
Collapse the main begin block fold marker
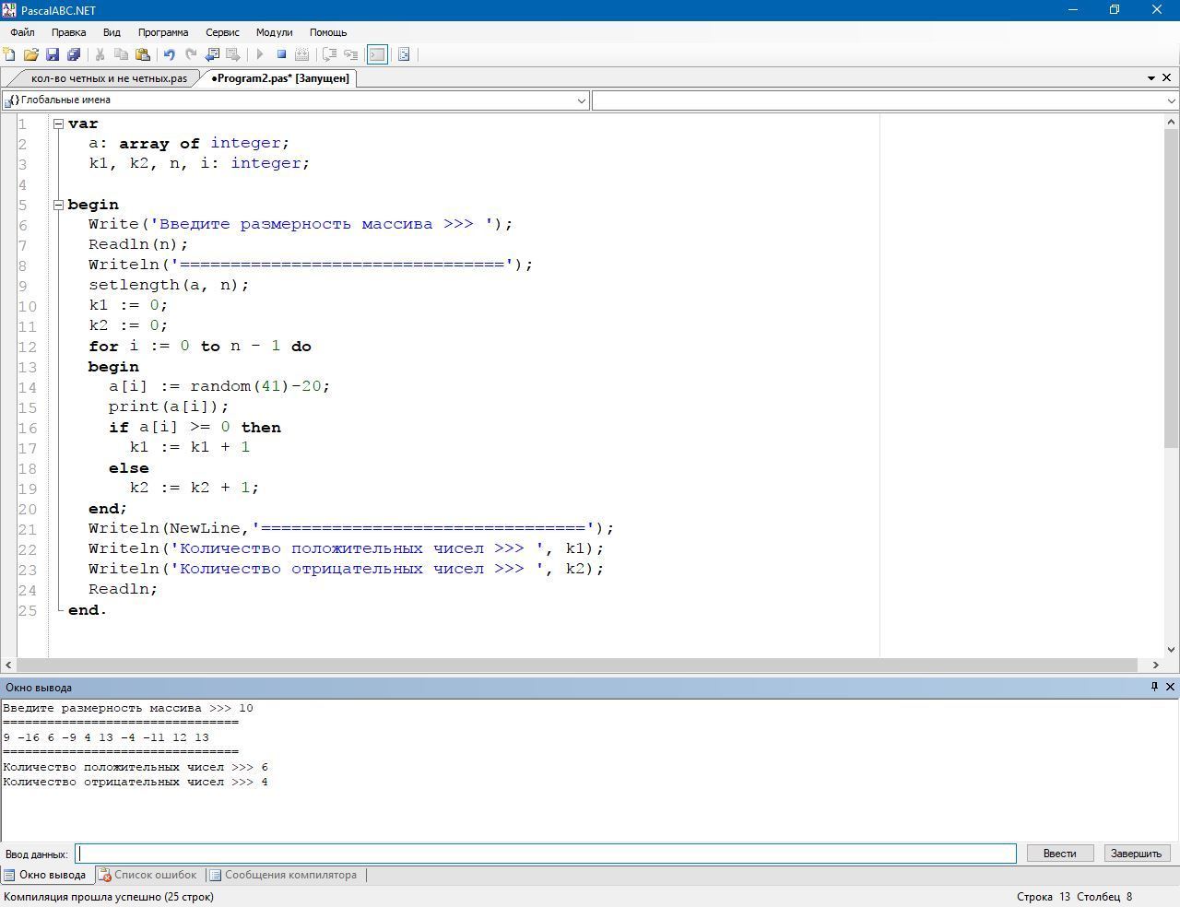click(58, 205)
